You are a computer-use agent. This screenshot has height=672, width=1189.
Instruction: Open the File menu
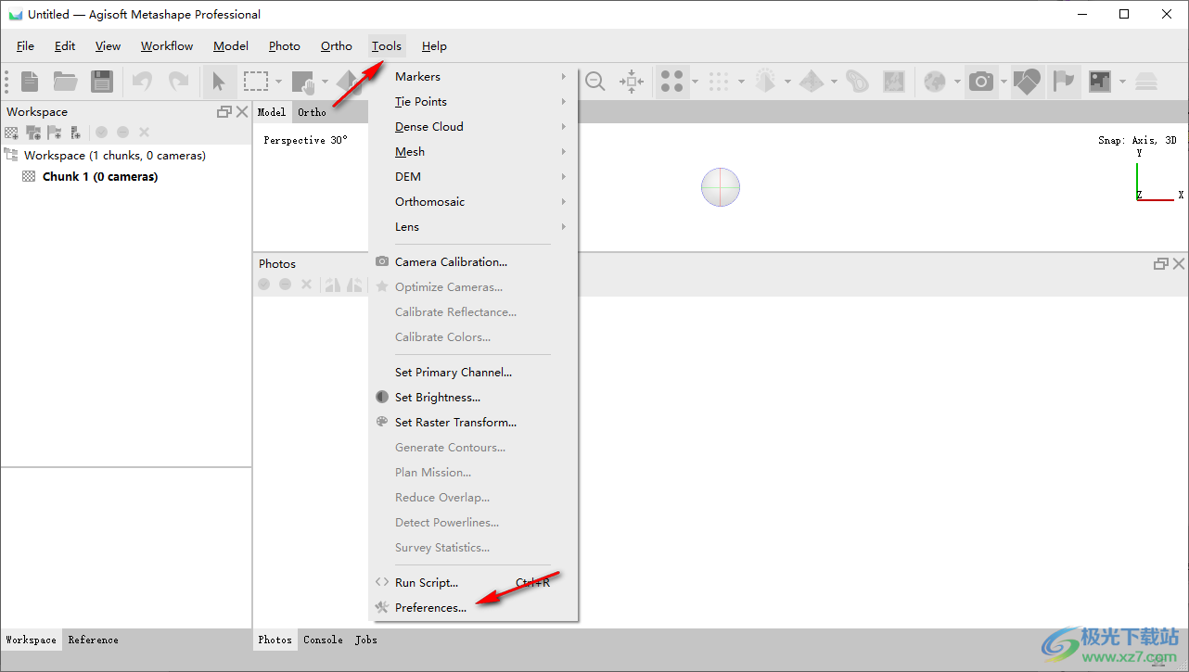[x=25, y=46]
